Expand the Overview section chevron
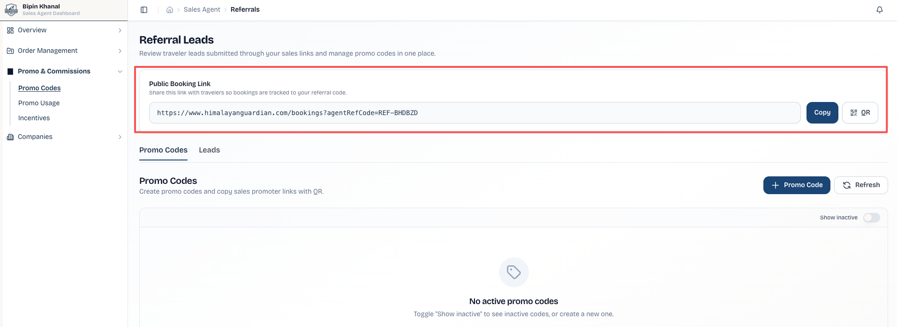Viewport: 897px width, 327px height. coord(120,30)
